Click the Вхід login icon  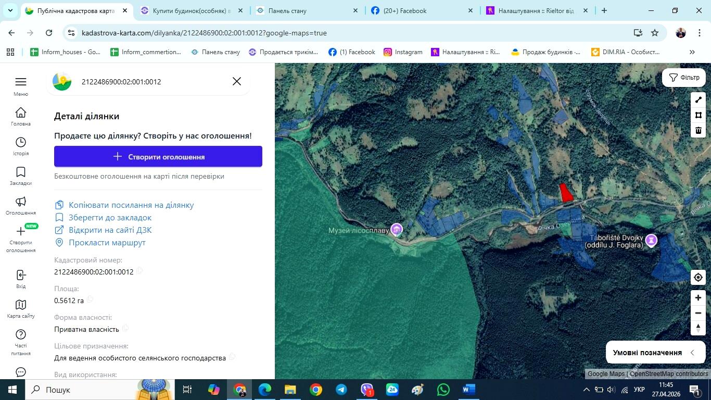click(x=21, y=275)
